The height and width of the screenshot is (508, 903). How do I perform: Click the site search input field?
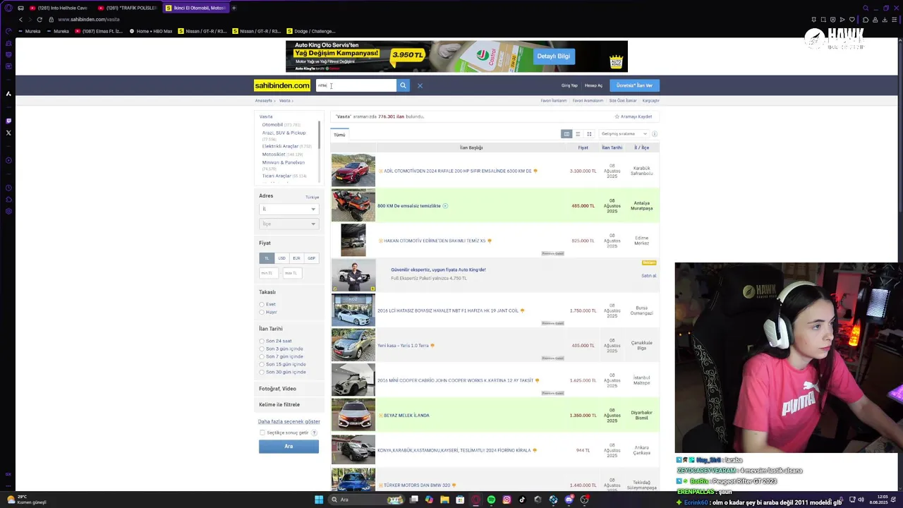point(356,85)
